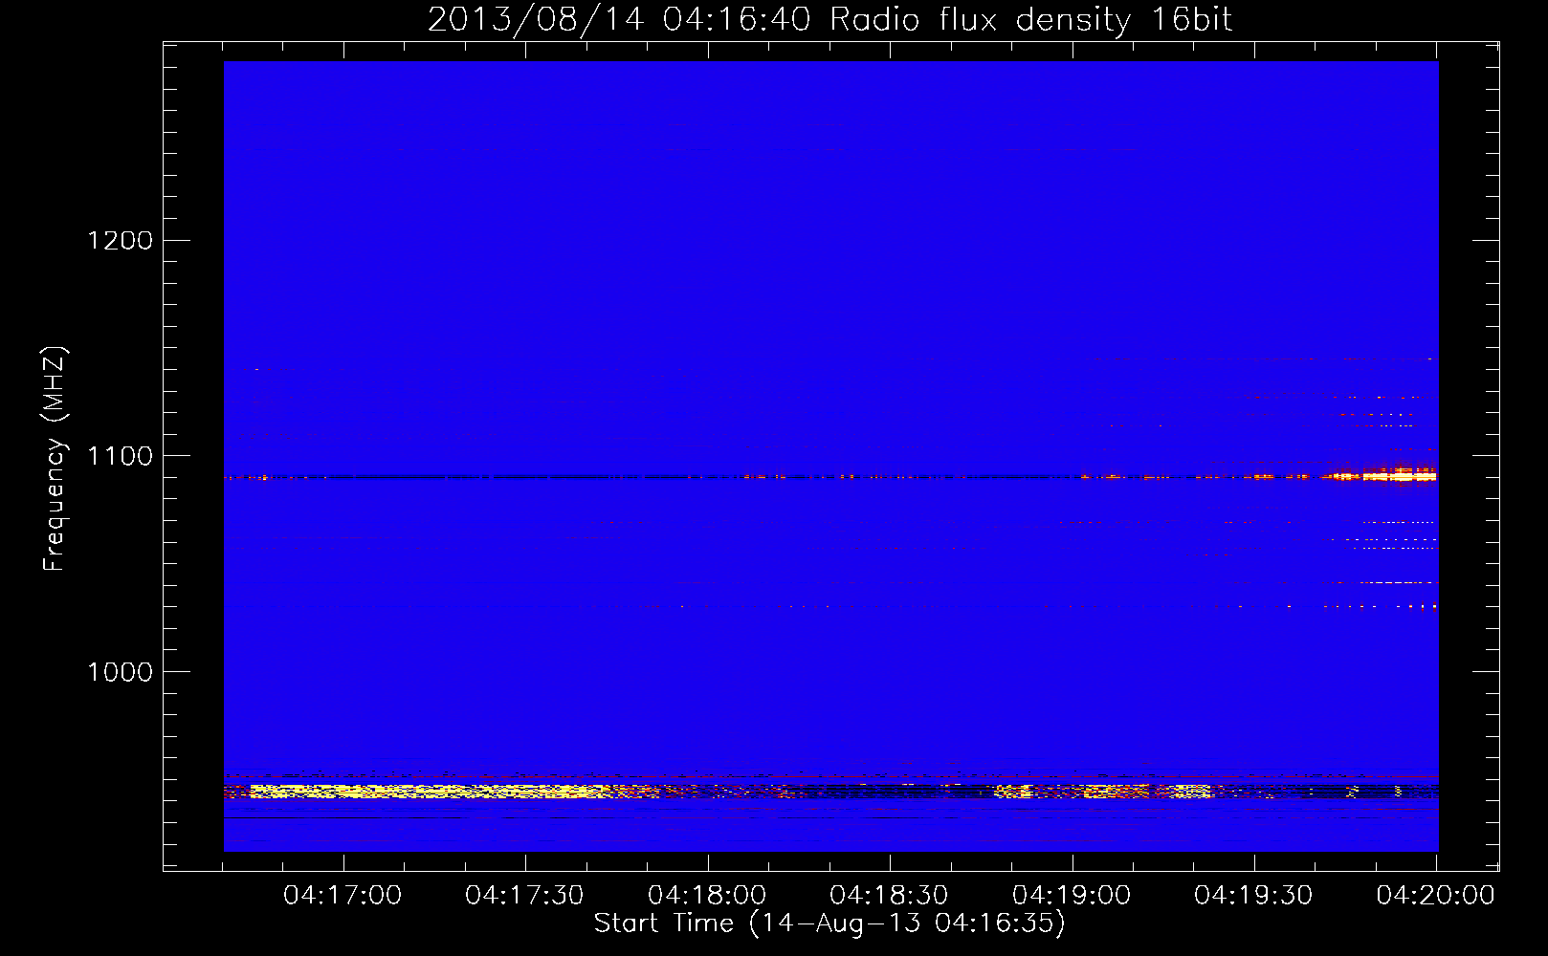Click the 1200 frequency tick label
1548x956 pixels.
click(121, 240)
